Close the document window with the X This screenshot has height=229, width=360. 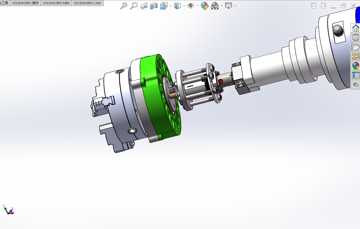pyautogui.click(x=353, y=6)
